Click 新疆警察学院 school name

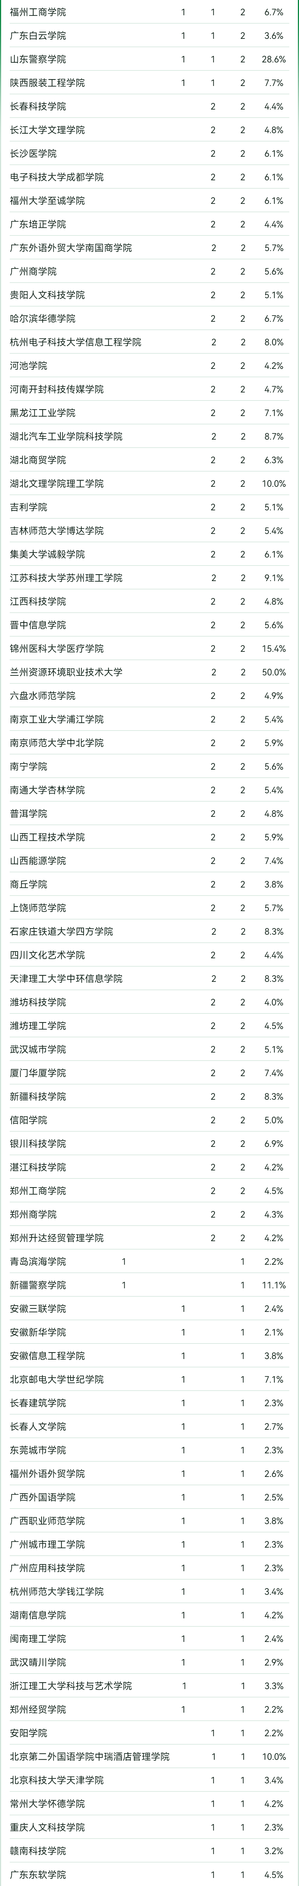tap(38, 1285)
